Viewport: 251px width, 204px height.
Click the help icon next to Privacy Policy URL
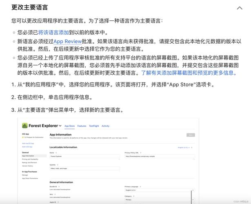click(141, 153)
